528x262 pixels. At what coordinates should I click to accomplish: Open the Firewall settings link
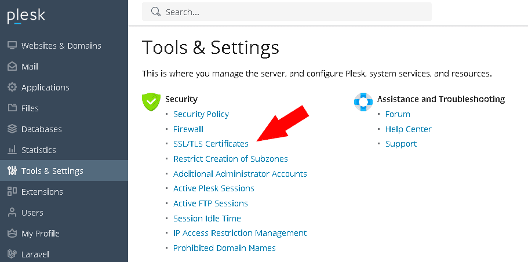tap(188, 129)
